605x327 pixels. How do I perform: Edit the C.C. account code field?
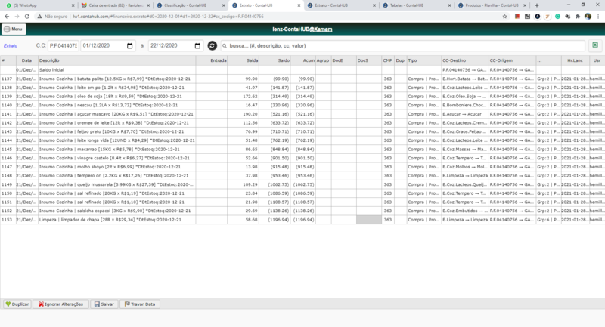pyautogui.click(x=64, y=45)
